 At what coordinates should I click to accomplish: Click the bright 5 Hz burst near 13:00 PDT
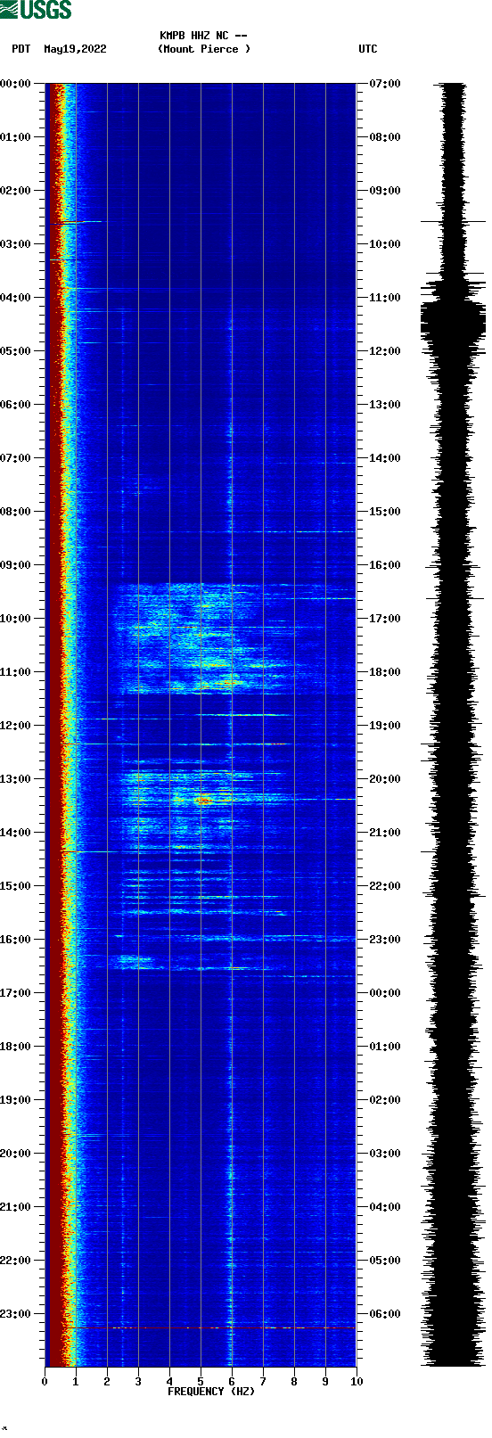click(203, 800)
